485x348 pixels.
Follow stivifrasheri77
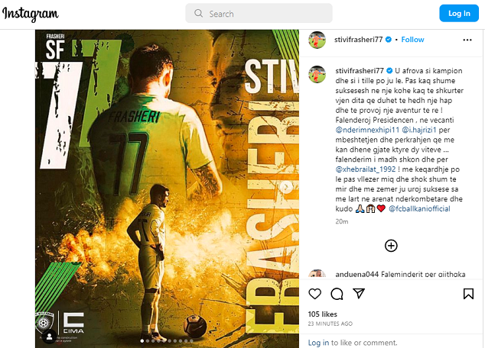412,40
